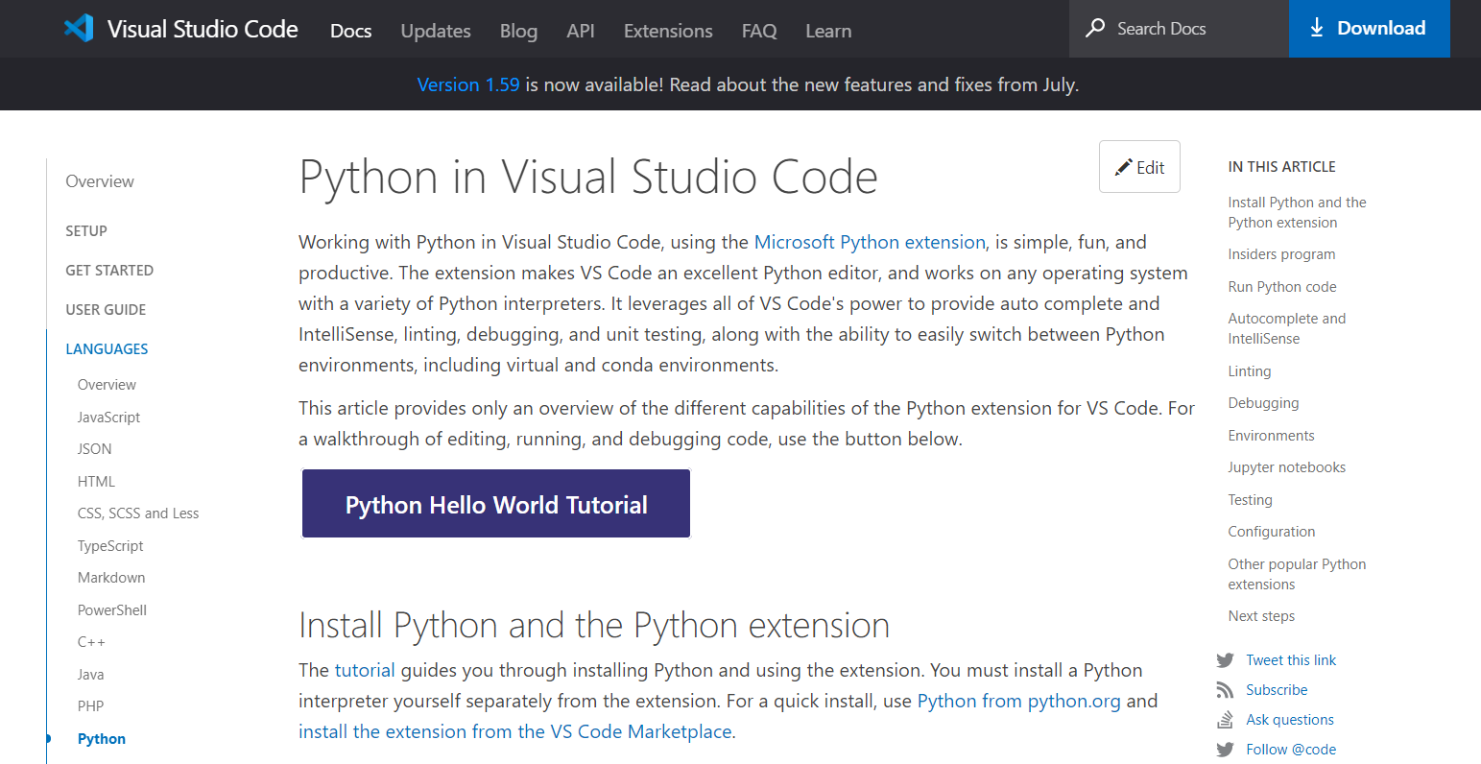
Task: Click the Tweet this link text
Action: [1291, 660]
